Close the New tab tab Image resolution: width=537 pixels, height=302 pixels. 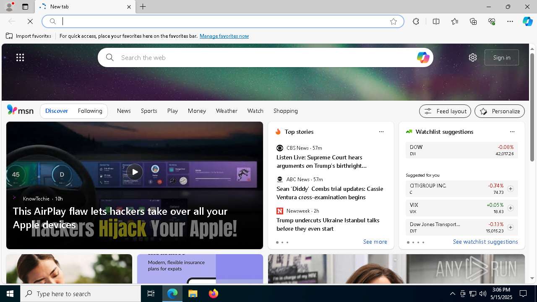[129, 7]
